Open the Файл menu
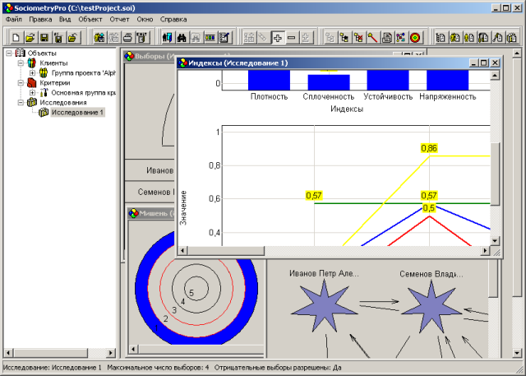526x376 pixels. click(x=14, y=18)
